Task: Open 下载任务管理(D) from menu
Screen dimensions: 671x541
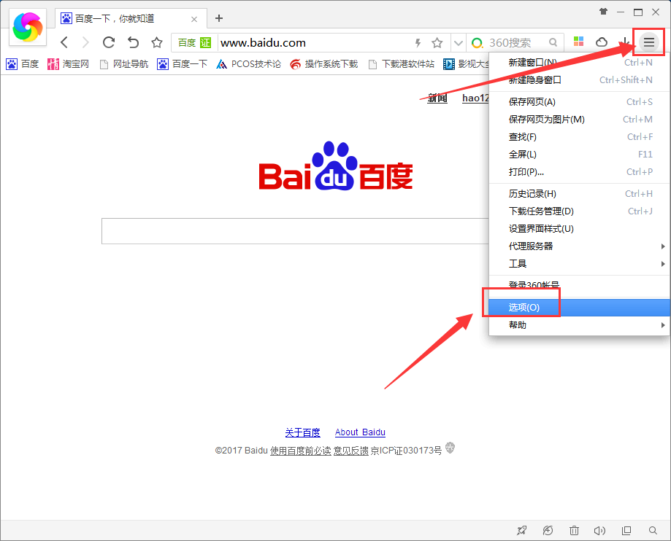Action: coord(580,211)
